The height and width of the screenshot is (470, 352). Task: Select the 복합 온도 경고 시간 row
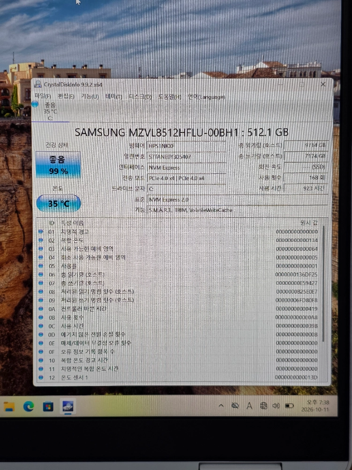[178, 360]
